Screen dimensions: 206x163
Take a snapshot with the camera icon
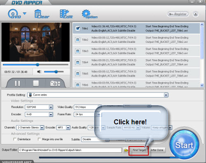(x=55, y=84)
